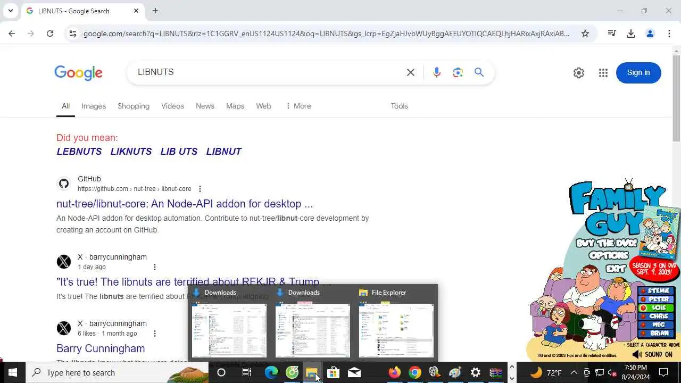Clear the LIBNUTS search query
681x383 pixels.
(411, 72)
